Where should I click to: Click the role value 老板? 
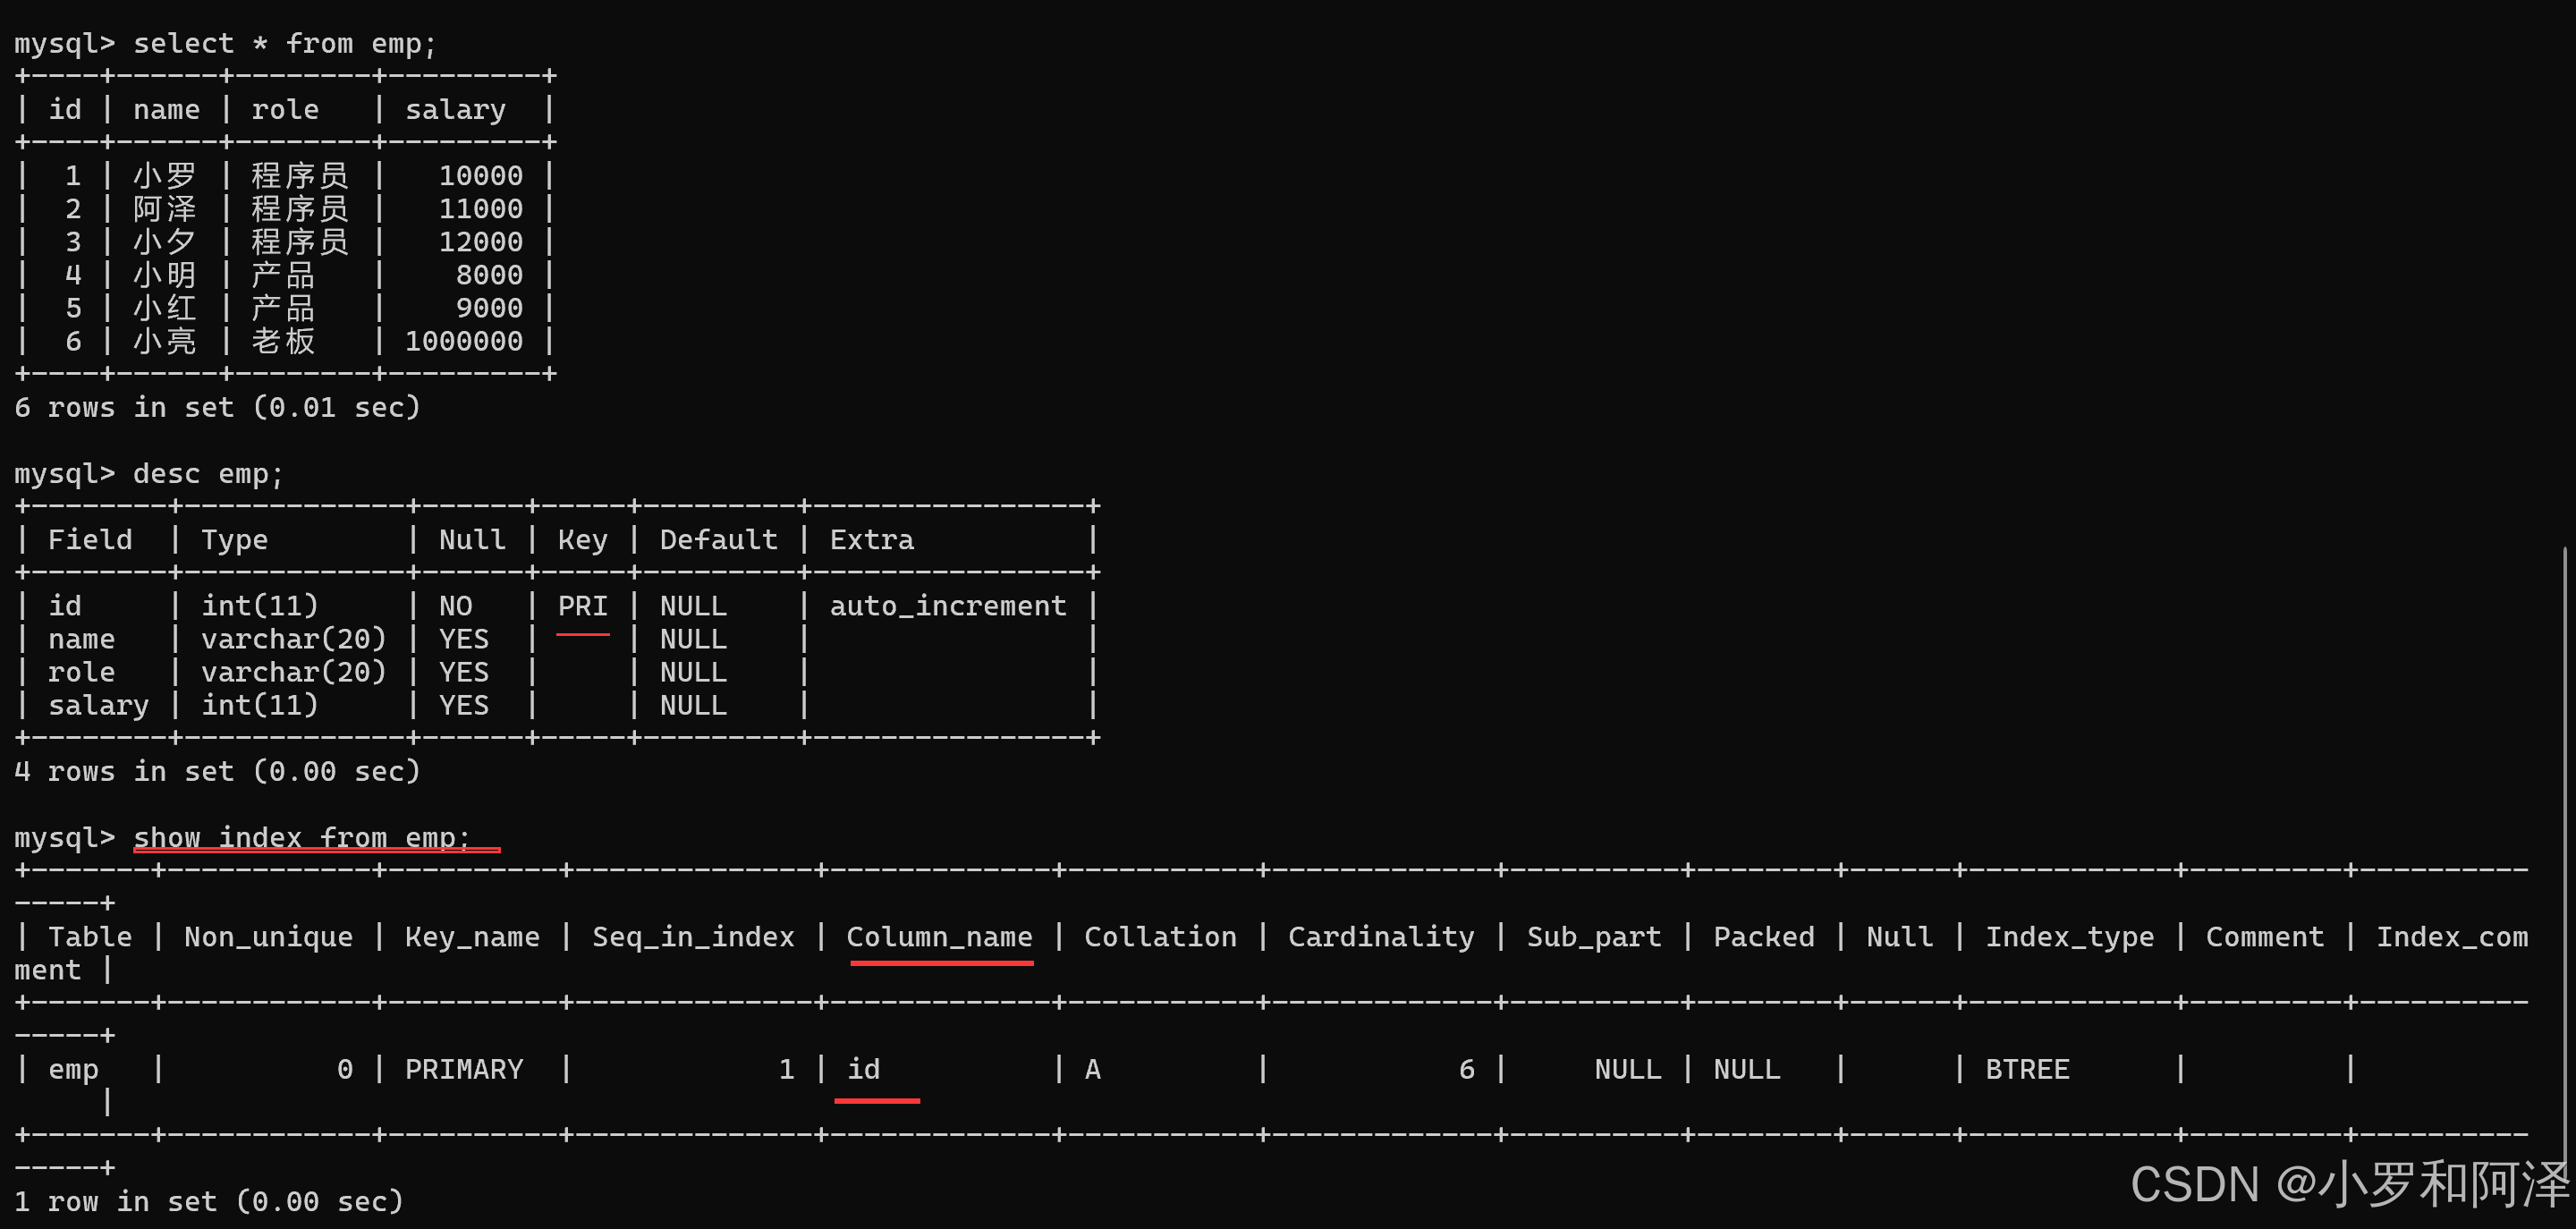[x=283, y=342]
